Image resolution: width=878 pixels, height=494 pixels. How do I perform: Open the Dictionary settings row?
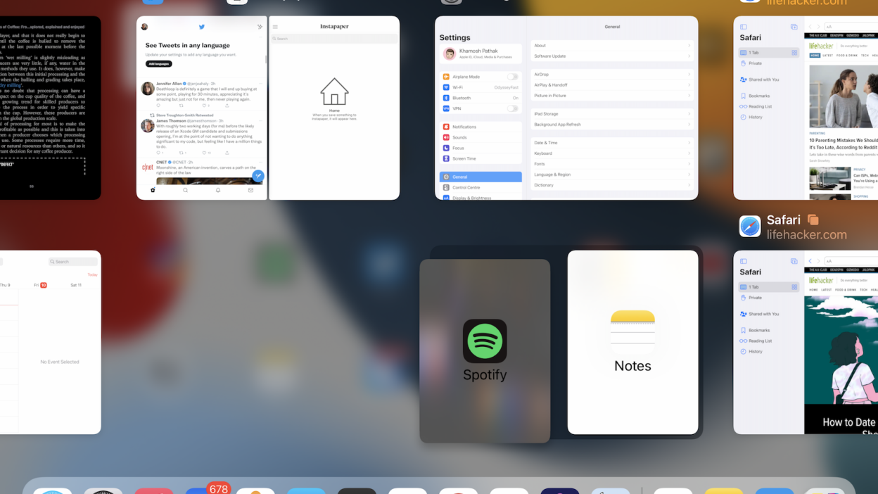tap(612, 184)
